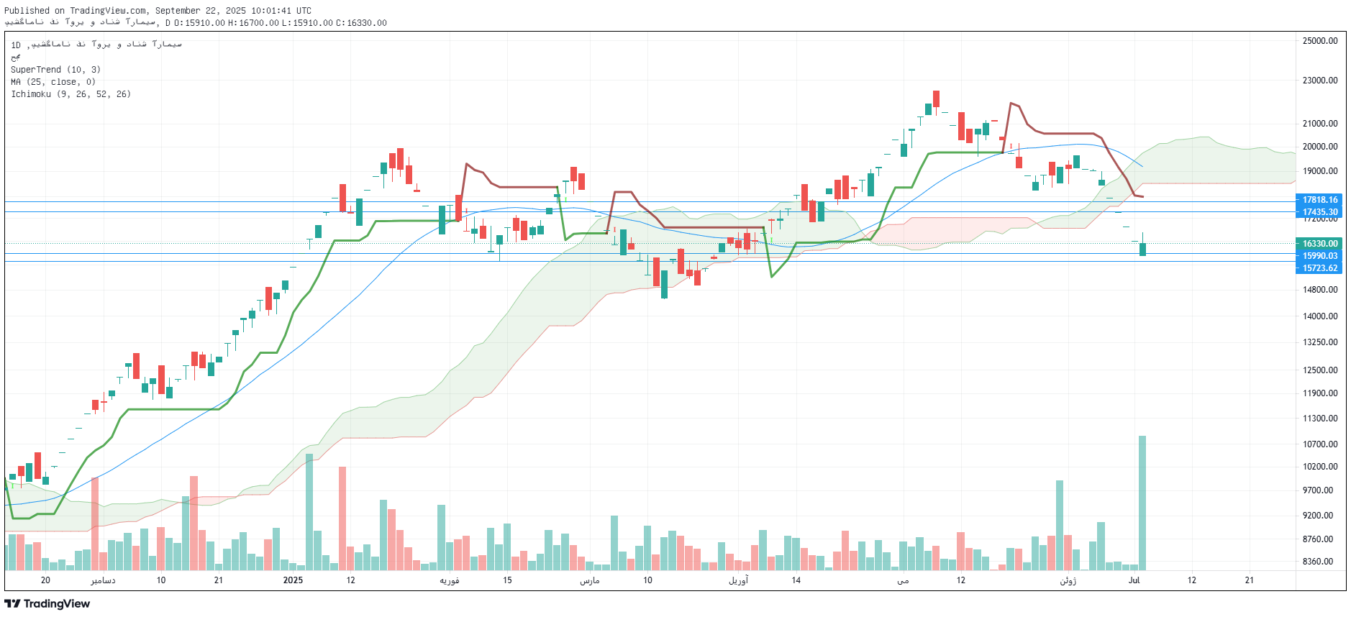
Task: Click the TradingView logo at bottom left
Action: (x=47, y=603)
